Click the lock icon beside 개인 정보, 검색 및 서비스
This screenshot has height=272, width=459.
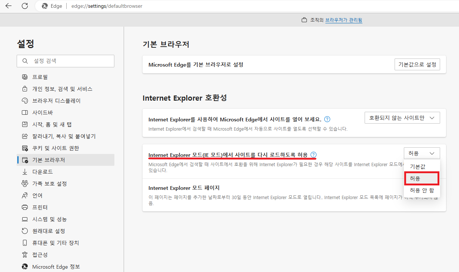(x=25, y=89)
